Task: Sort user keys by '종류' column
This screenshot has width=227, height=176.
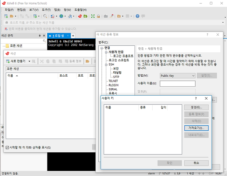Action: click(x=145, y=107)
